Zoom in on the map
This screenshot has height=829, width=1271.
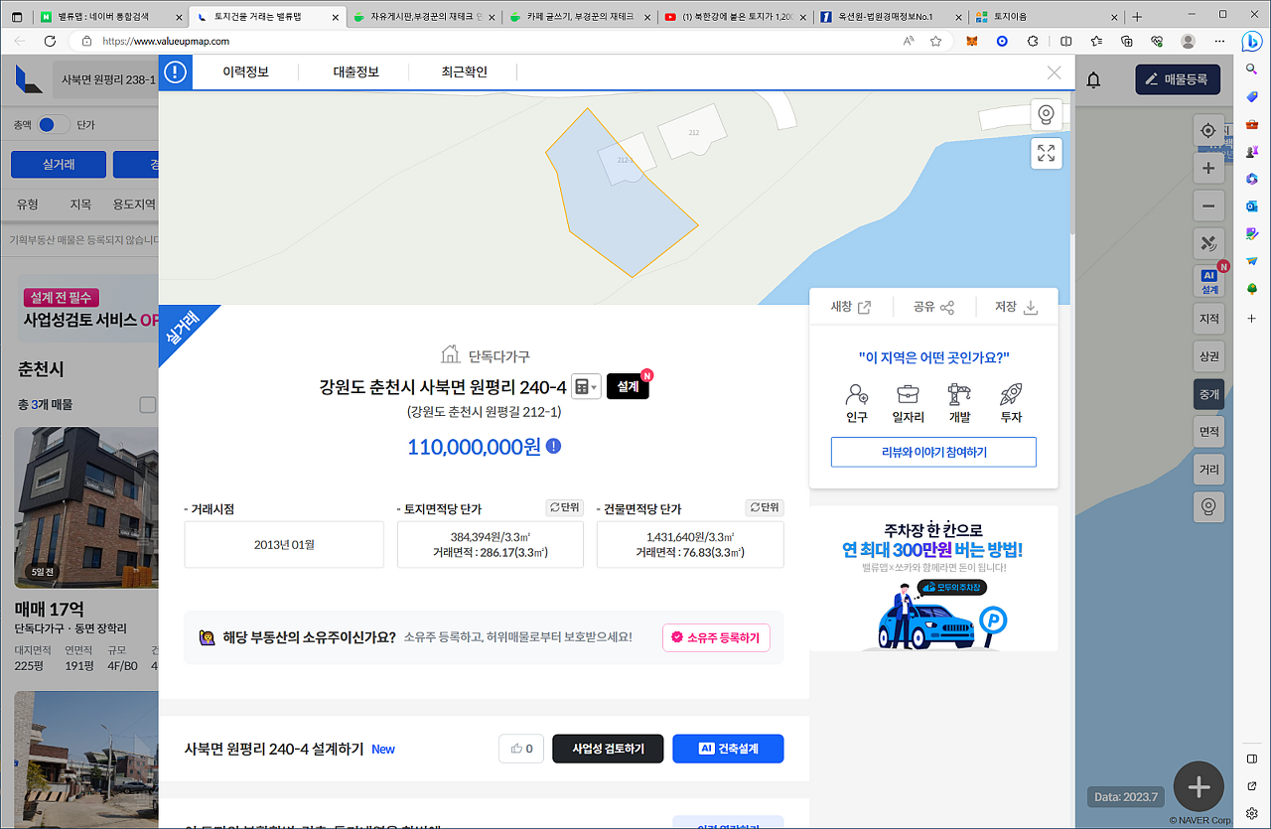coord(1207,169)
